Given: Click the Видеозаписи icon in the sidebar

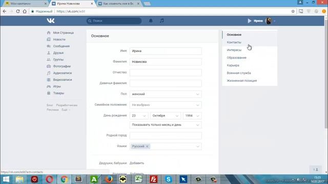Looking at the screenshot, I should pos(49,80).
